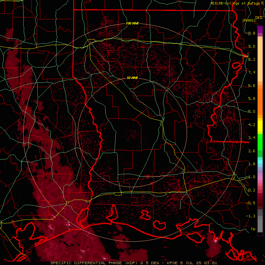Click the pink segment near 1.0 on color bar
The height and width of the screenshot is (265, 265).
click(x=260, y=178)
